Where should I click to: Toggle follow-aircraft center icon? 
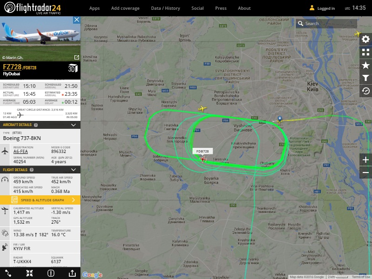pos(30,273)
